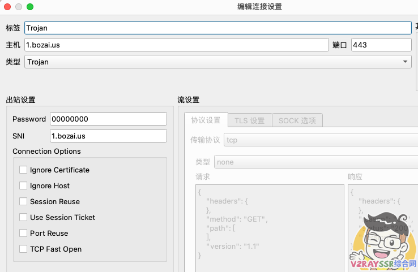Check Use Session Ticket option
This screenshot has height=272, width=418.
(23, 217)
